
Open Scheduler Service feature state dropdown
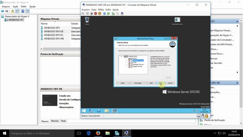click(x=130, y=64)
